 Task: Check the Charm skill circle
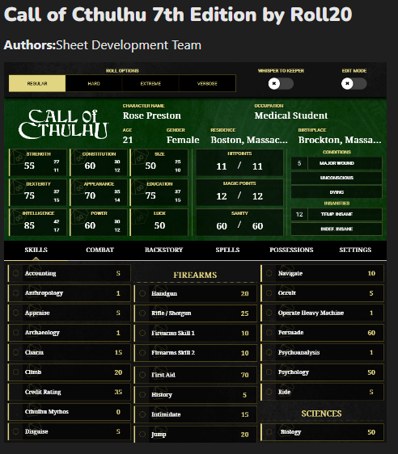tap(16, 352)
